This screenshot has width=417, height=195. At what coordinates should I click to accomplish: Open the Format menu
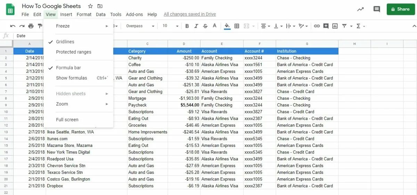pos(84,14)
